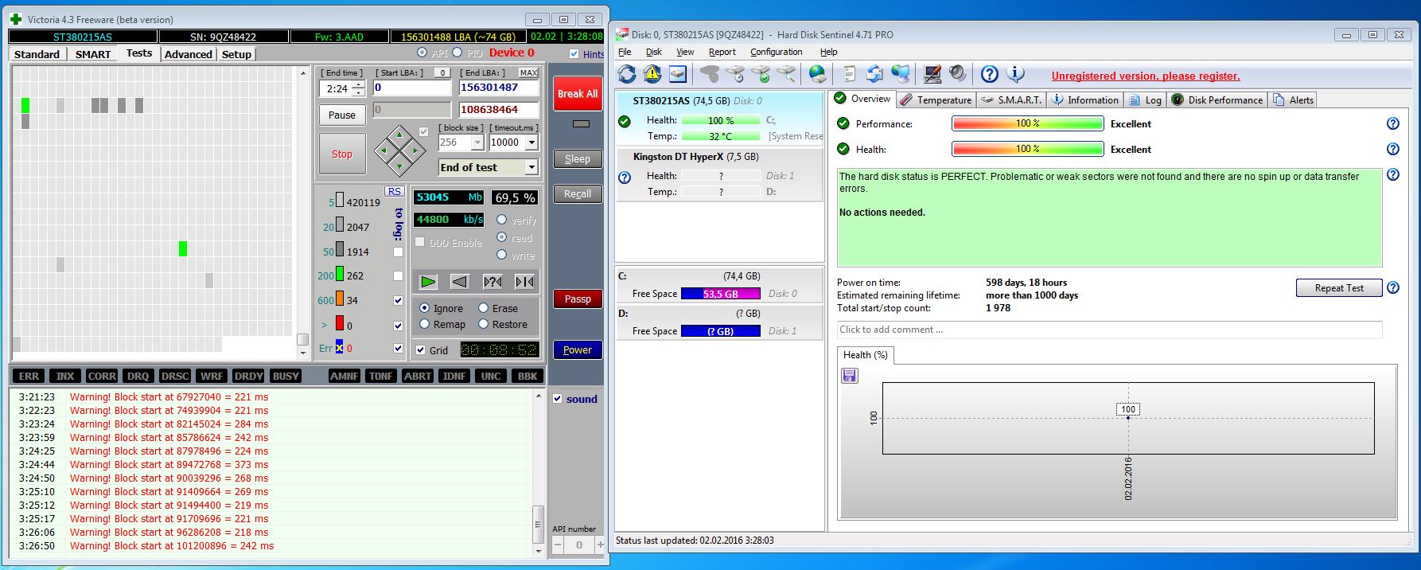Click the speaker sound alert icon
This screenshot has height=570, width=1421.
coord(958,74)
